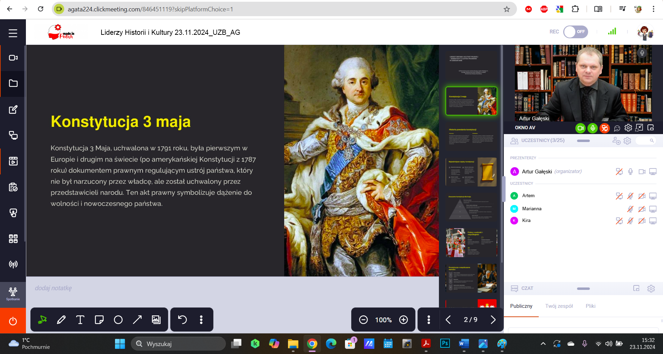Open the surveys and tests clipboard icon
Screen dimensions: 663x354
pos(13,187)
